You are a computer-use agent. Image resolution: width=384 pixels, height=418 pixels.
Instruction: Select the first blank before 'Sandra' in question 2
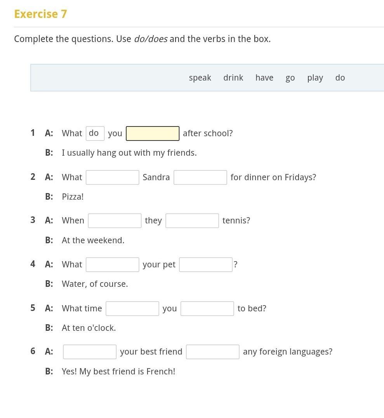pos(112,177)
